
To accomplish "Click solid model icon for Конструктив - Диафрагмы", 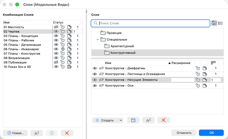I will [205, 68].
